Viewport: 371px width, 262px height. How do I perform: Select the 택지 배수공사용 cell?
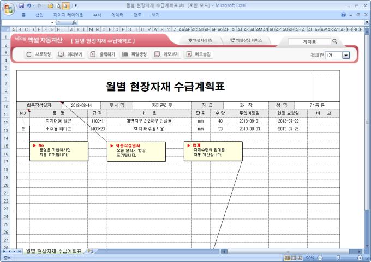click(x=149, y=129)
